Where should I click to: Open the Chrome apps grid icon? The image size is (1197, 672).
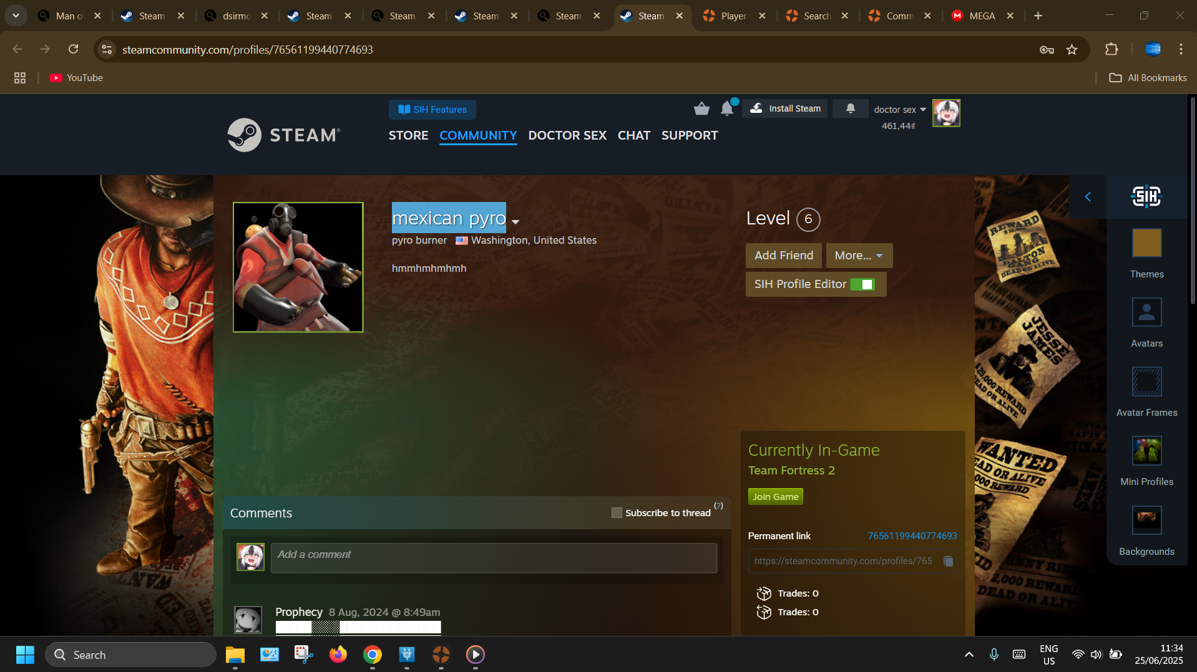20,78
